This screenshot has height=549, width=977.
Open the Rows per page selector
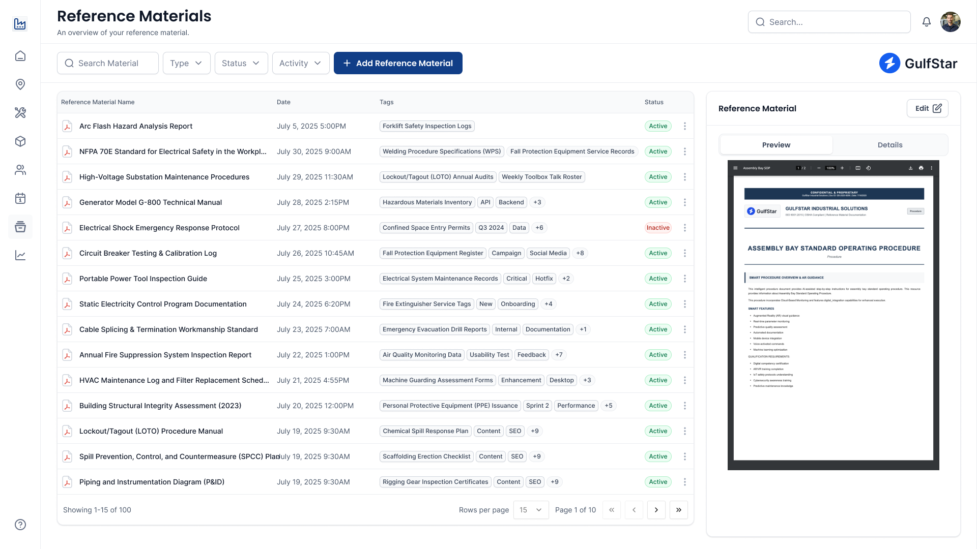pyautogui.click(x=531, y=510)
